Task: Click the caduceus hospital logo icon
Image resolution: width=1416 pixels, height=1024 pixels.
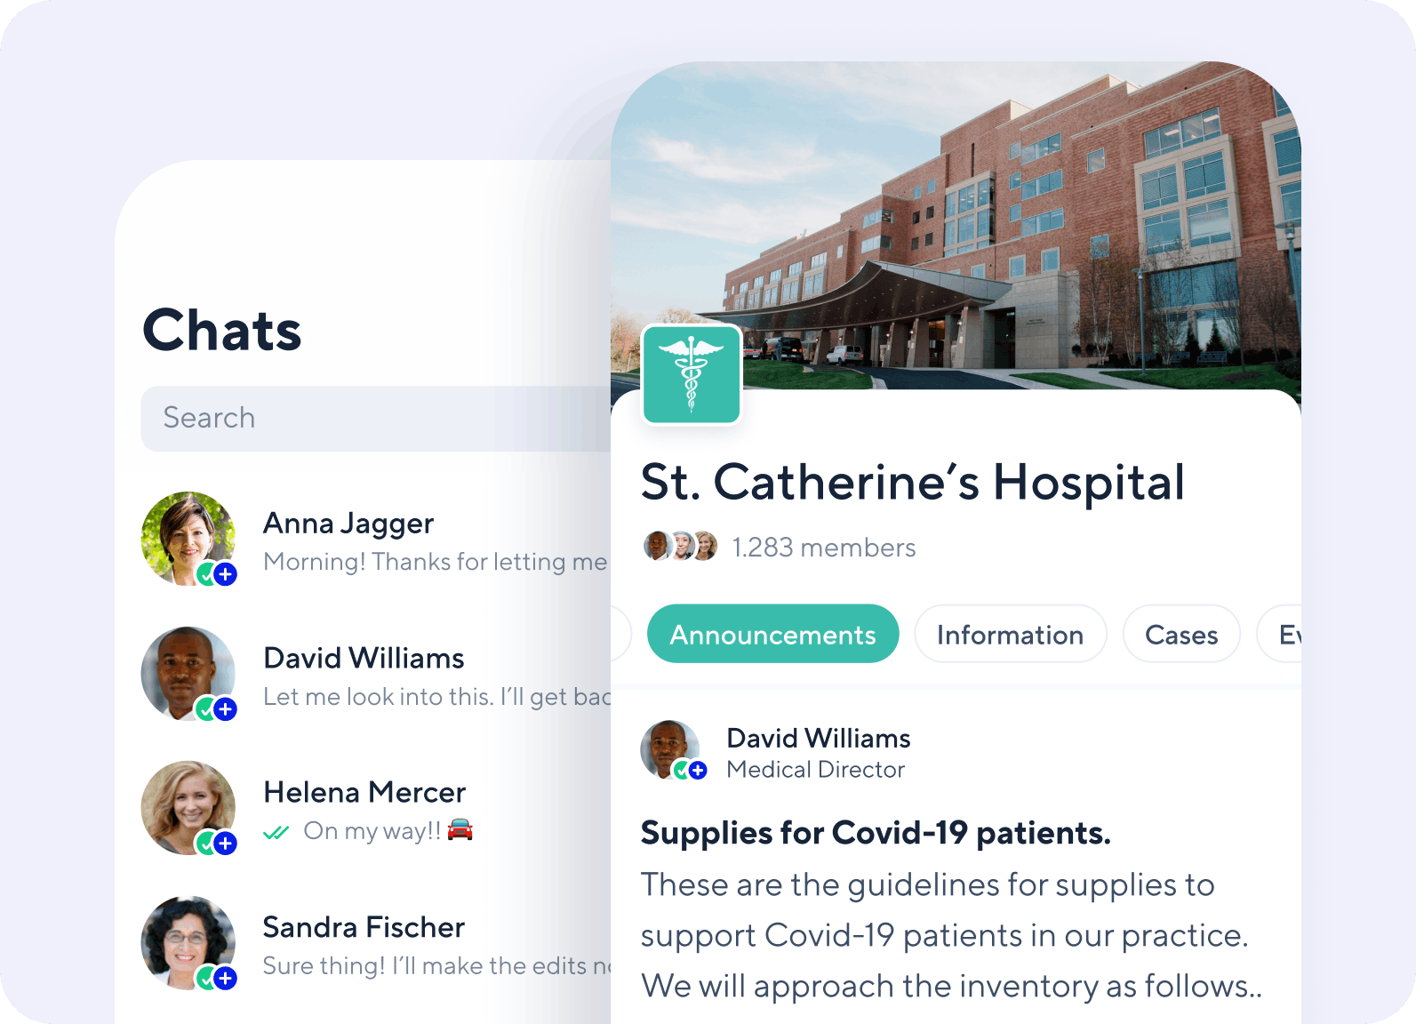Action: coord(692,374)
